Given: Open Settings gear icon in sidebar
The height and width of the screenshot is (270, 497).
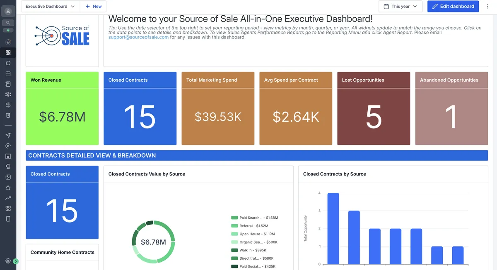Looking at the screenshot, I should [x=8, y=261].
